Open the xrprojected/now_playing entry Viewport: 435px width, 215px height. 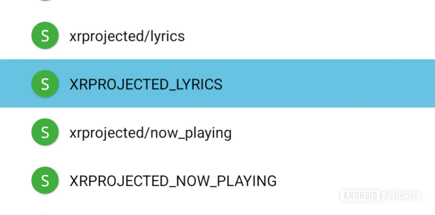(x=150, y=133)
